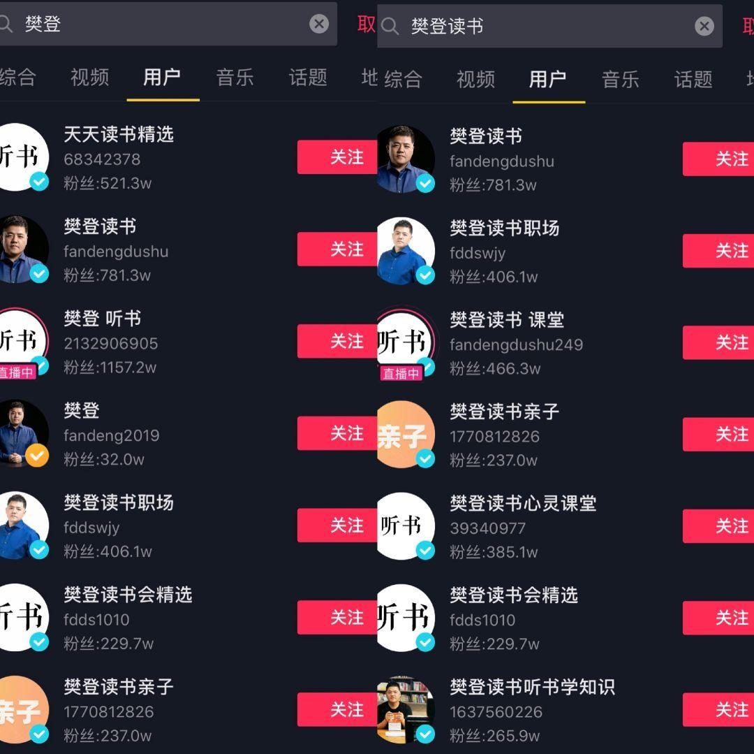
Task: Follow 樊登 听书 account
Action: (x=337, y=341)
